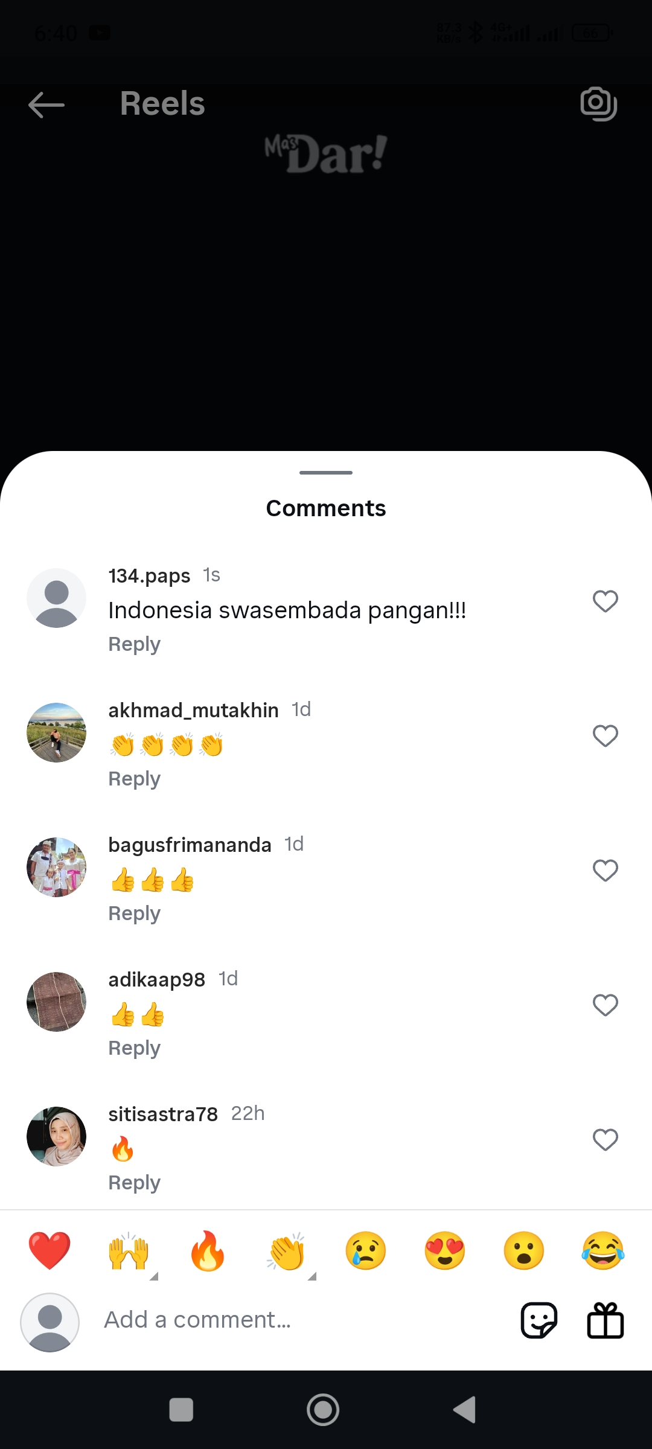The width and height of the screenshot is (652, 1449).
Task: Insert the laughing tears quick emoji
Action: coord(603,1251)
